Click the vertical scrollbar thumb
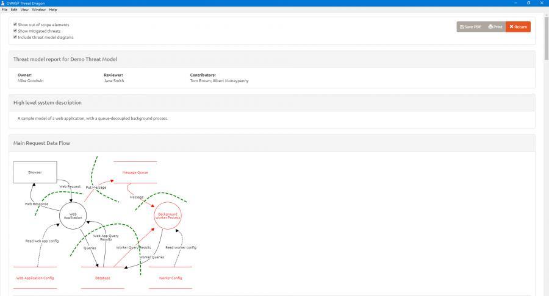This screenshot has width=549, height=296. [546, 38]
